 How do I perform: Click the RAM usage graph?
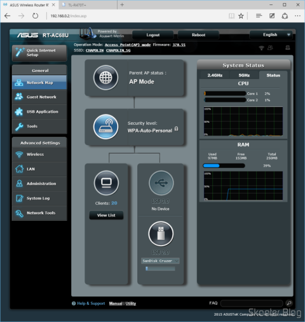point(243,186)
